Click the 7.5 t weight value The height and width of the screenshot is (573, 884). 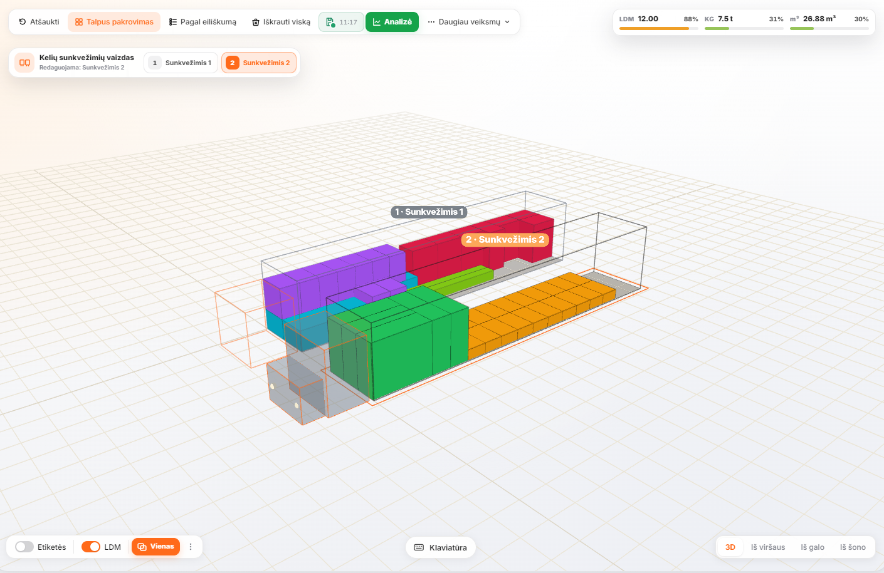click(x=725, y=19)
